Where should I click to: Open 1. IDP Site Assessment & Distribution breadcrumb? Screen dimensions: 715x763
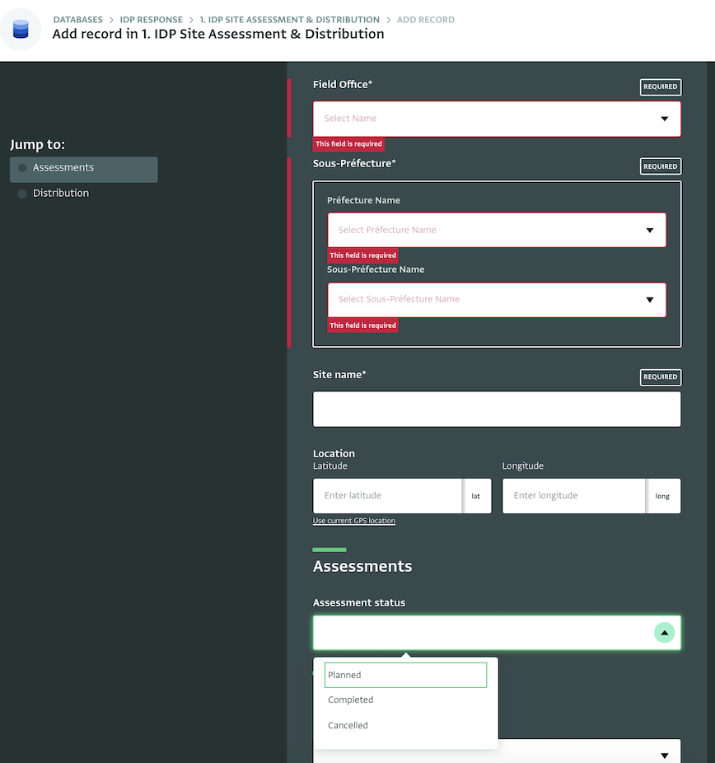click(x=289, y=20)
